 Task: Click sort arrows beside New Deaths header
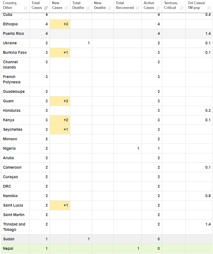[x=110, y=8]
